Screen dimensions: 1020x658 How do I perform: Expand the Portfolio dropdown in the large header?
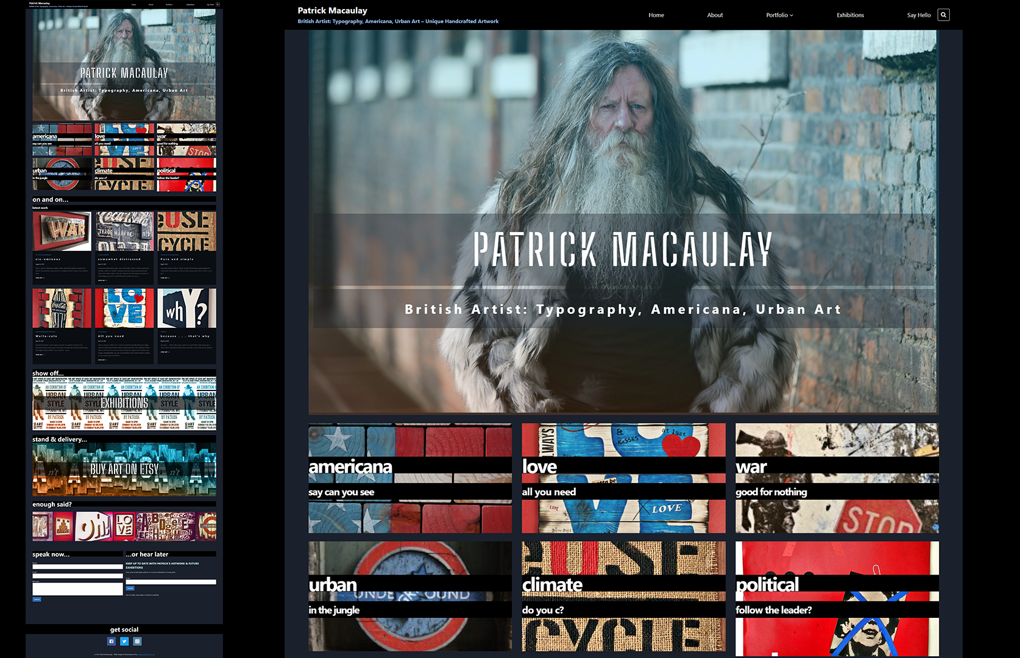tap(779, 15)
